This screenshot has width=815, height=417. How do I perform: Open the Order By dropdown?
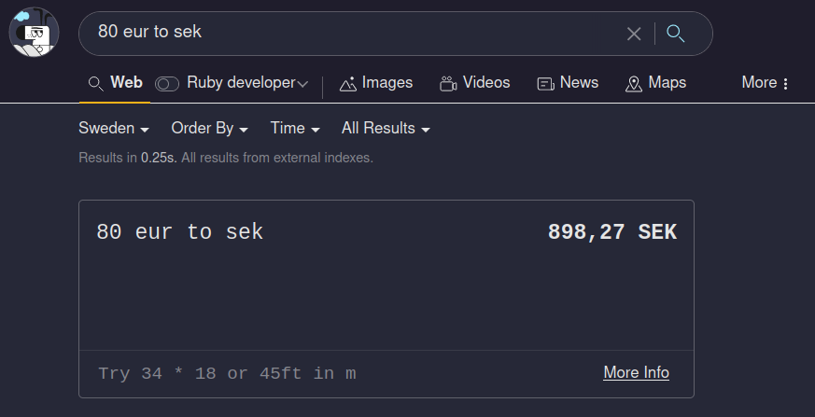pyautogui.click(x=209, y=128)
